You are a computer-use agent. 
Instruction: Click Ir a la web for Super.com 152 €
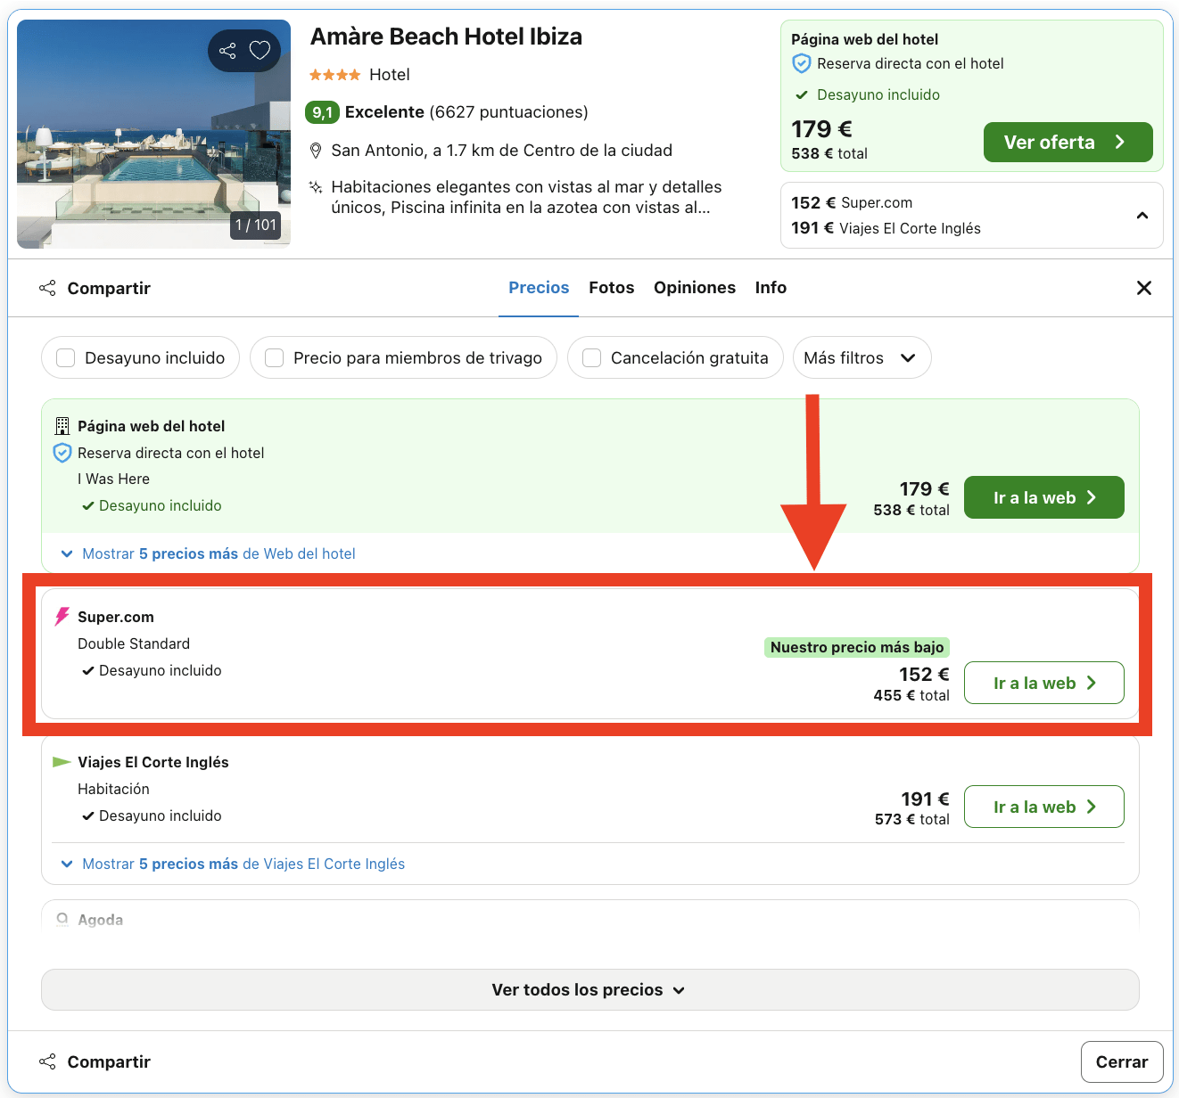1043,683
